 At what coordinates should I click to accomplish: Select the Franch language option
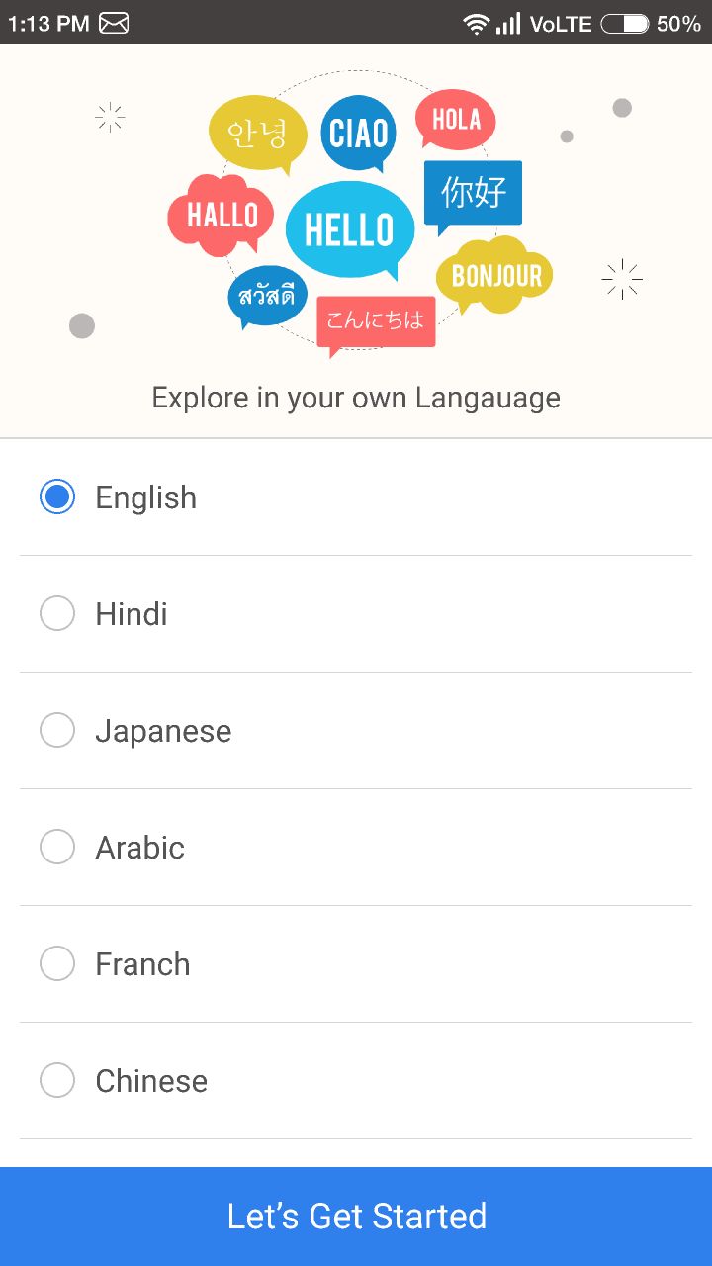(57, 963)
